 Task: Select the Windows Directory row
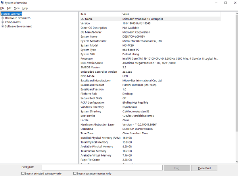click(150, 107)
